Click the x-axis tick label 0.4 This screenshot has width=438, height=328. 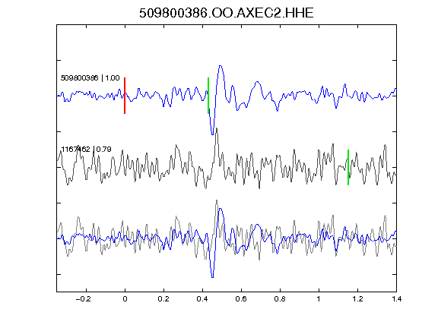(x=202, y=299)
